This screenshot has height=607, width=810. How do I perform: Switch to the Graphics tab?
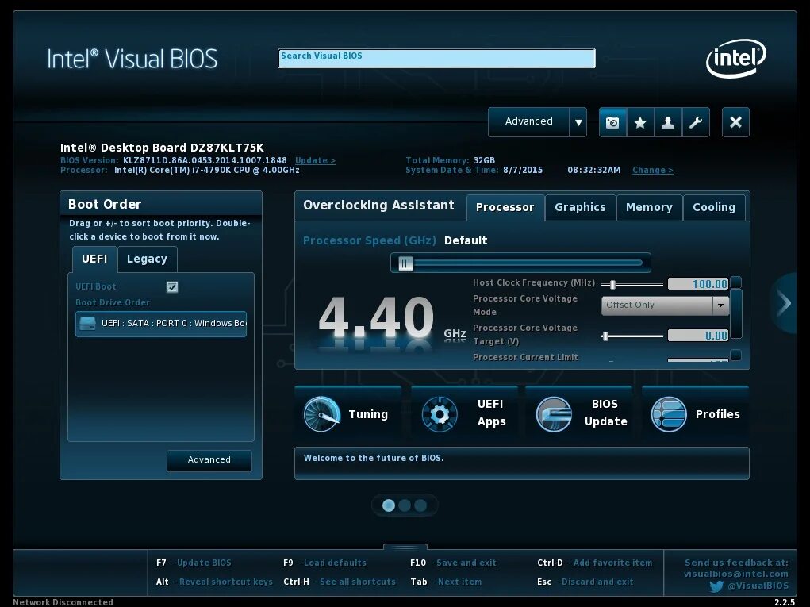point(580,208)
